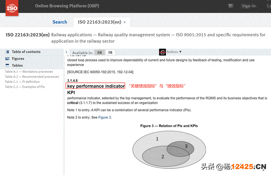Click the ISO logo
The height and width of the screenshot is (175, 271).
[x=12, y=7]
